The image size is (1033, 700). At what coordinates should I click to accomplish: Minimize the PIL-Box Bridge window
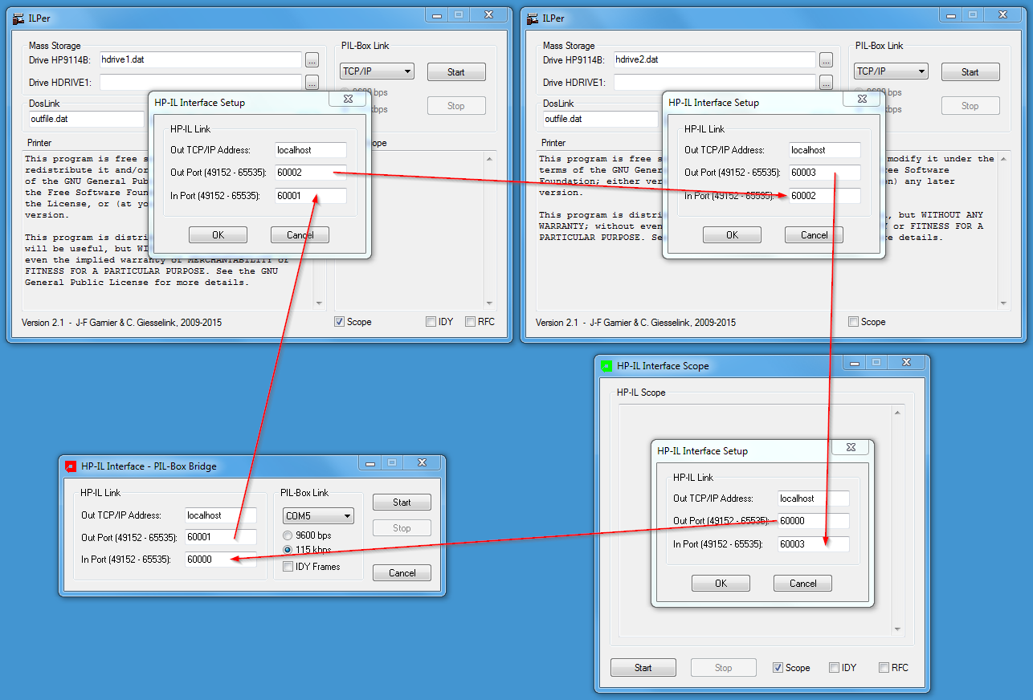click(x=370, y=463)
